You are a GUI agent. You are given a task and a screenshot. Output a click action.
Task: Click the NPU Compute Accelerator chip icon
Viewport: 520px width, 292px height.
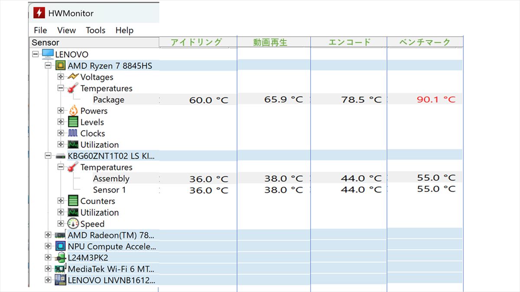pos(61,247)
